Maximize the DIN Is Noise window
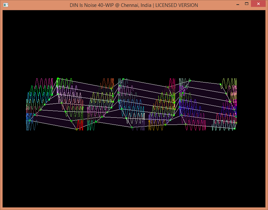This screenshot has width=268, height=210. point(246,4)
